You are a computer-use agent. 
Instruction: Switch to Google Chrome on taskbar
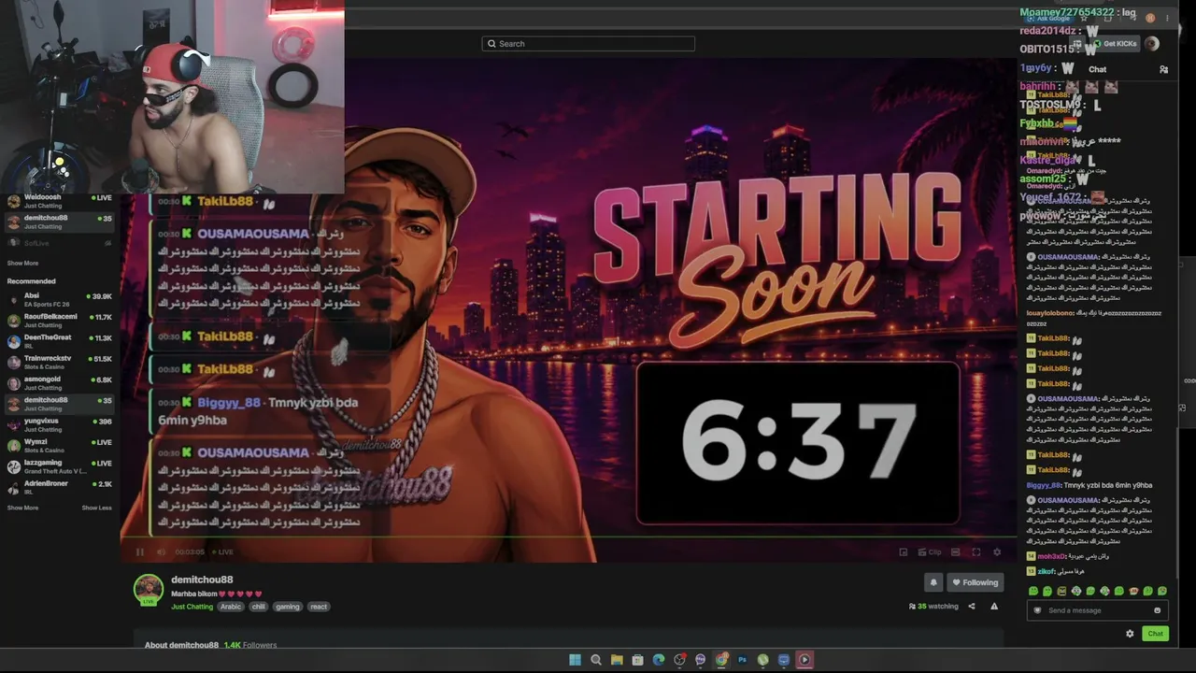pos(721,660)
